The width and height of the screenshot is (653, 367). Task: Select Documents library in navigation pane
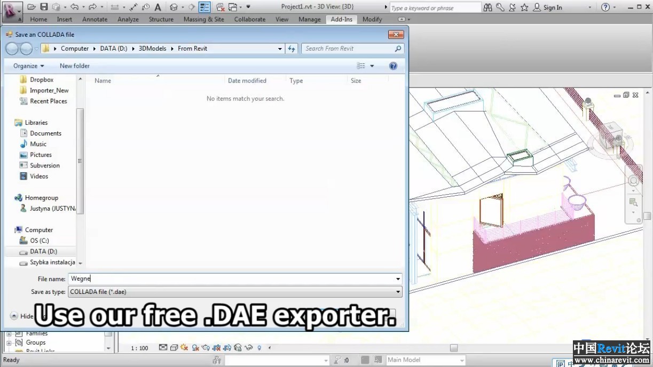coord(45,133)
